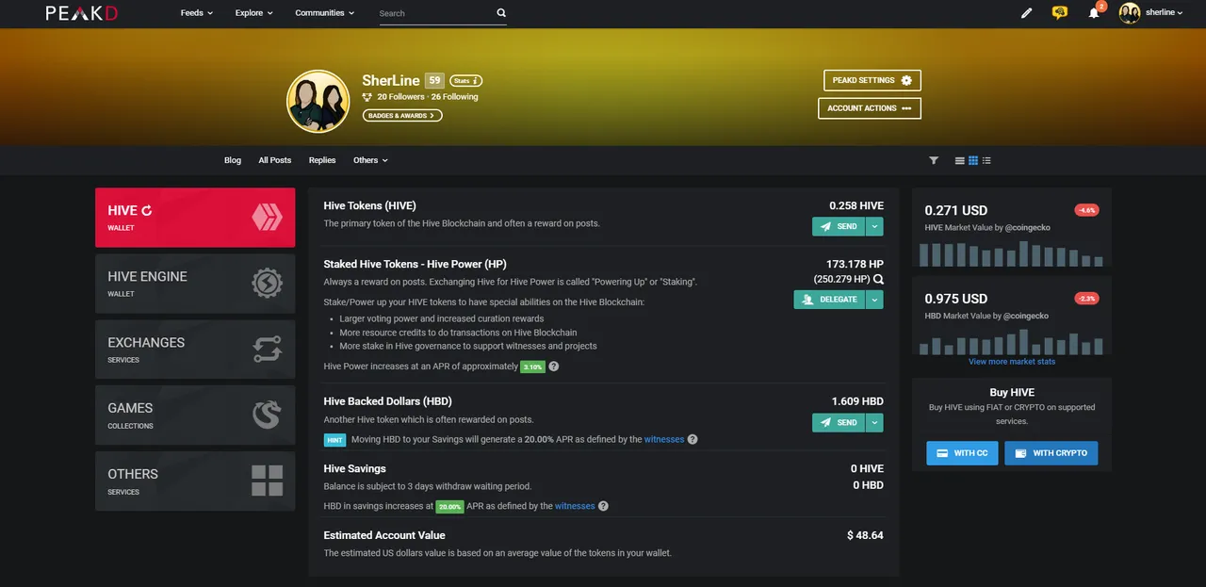
Task: Click the 26 Following count
Action: [x=455, y=97]
